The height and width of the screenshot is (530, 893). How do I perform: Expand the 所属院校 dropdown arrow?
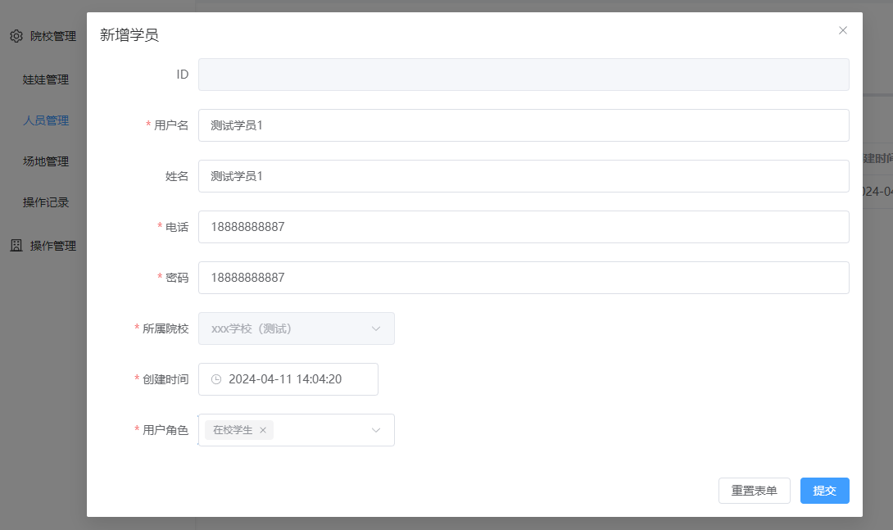[x=376, y=328]
